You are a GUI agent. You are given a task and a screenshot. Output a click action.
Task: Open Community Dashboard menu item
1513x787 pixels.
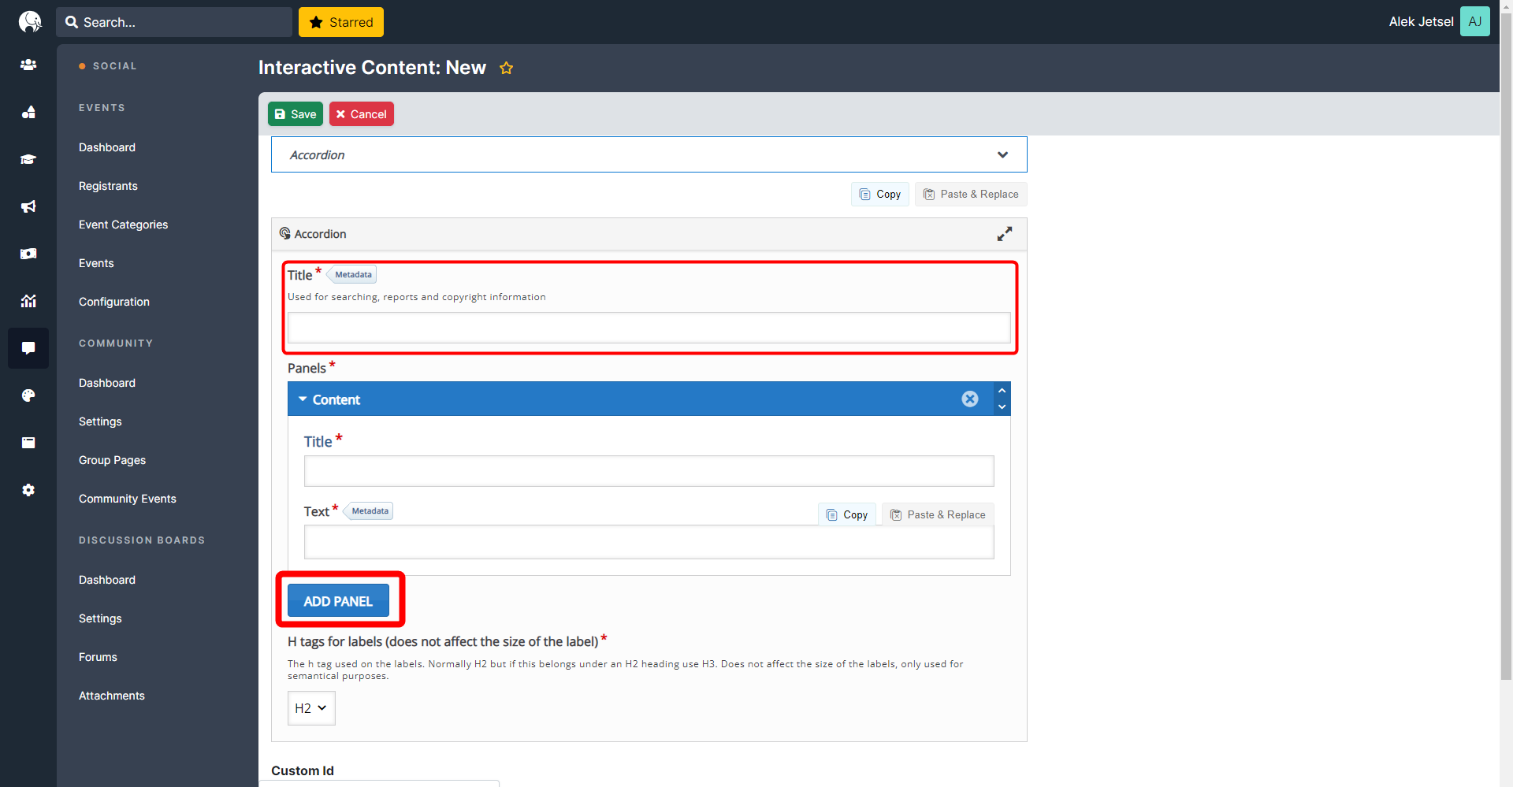tap(107, 383)
